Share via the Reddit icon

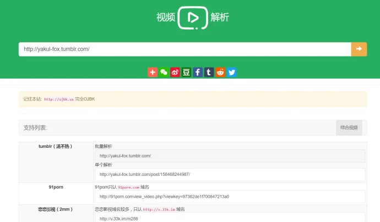(x=220, y=72)
